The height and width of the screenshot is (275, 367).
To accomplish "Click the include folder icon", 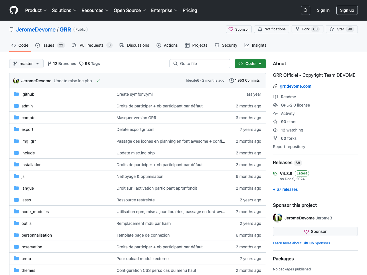I will pos(16,153).
